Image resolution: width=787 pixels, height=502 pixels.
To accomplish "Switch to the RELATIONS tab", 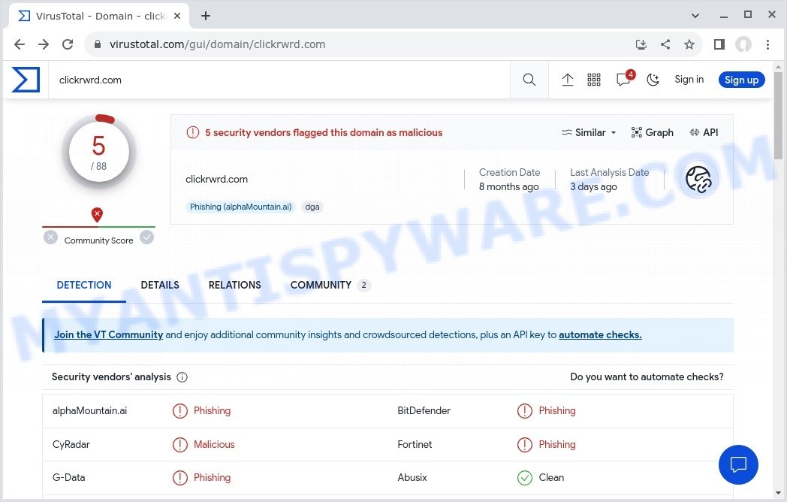I will pyautogui.click(x=234, y=285).
